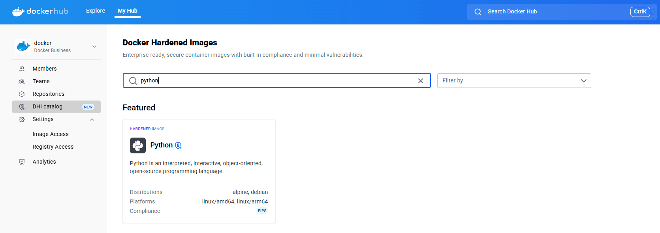Click the Analytics chart icon in sidebar
The width and height of the screenshot is (660, 233).
(22, 162)
